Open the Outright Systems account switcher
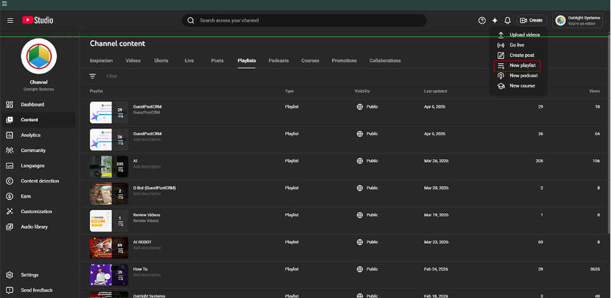 (x=578, y=21)
